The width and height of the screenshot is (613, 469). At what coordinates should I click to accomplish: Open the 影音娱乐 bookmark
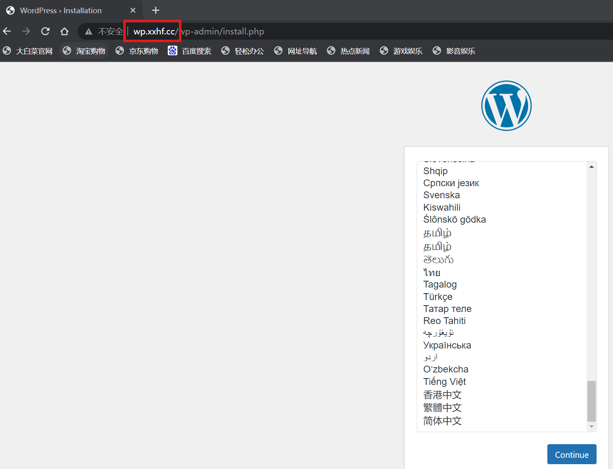coord(454,51)
